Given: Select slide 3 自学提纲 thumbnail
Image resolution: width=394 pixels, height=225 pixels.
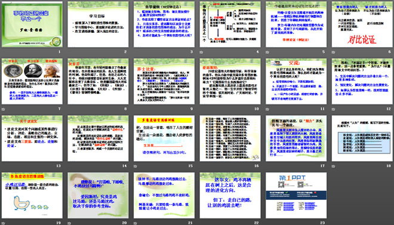Looking at the screenshot, I should click(164, 24).
